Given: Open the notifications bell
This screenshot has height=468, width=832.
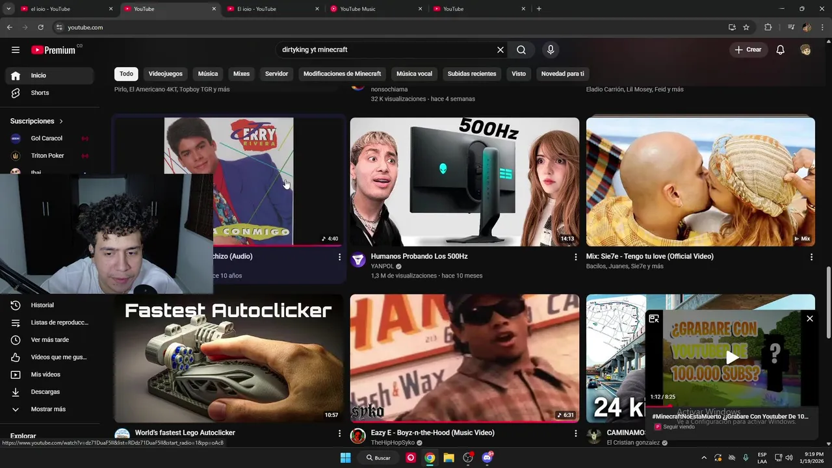Looking at the screenshot, I should 781,50.
